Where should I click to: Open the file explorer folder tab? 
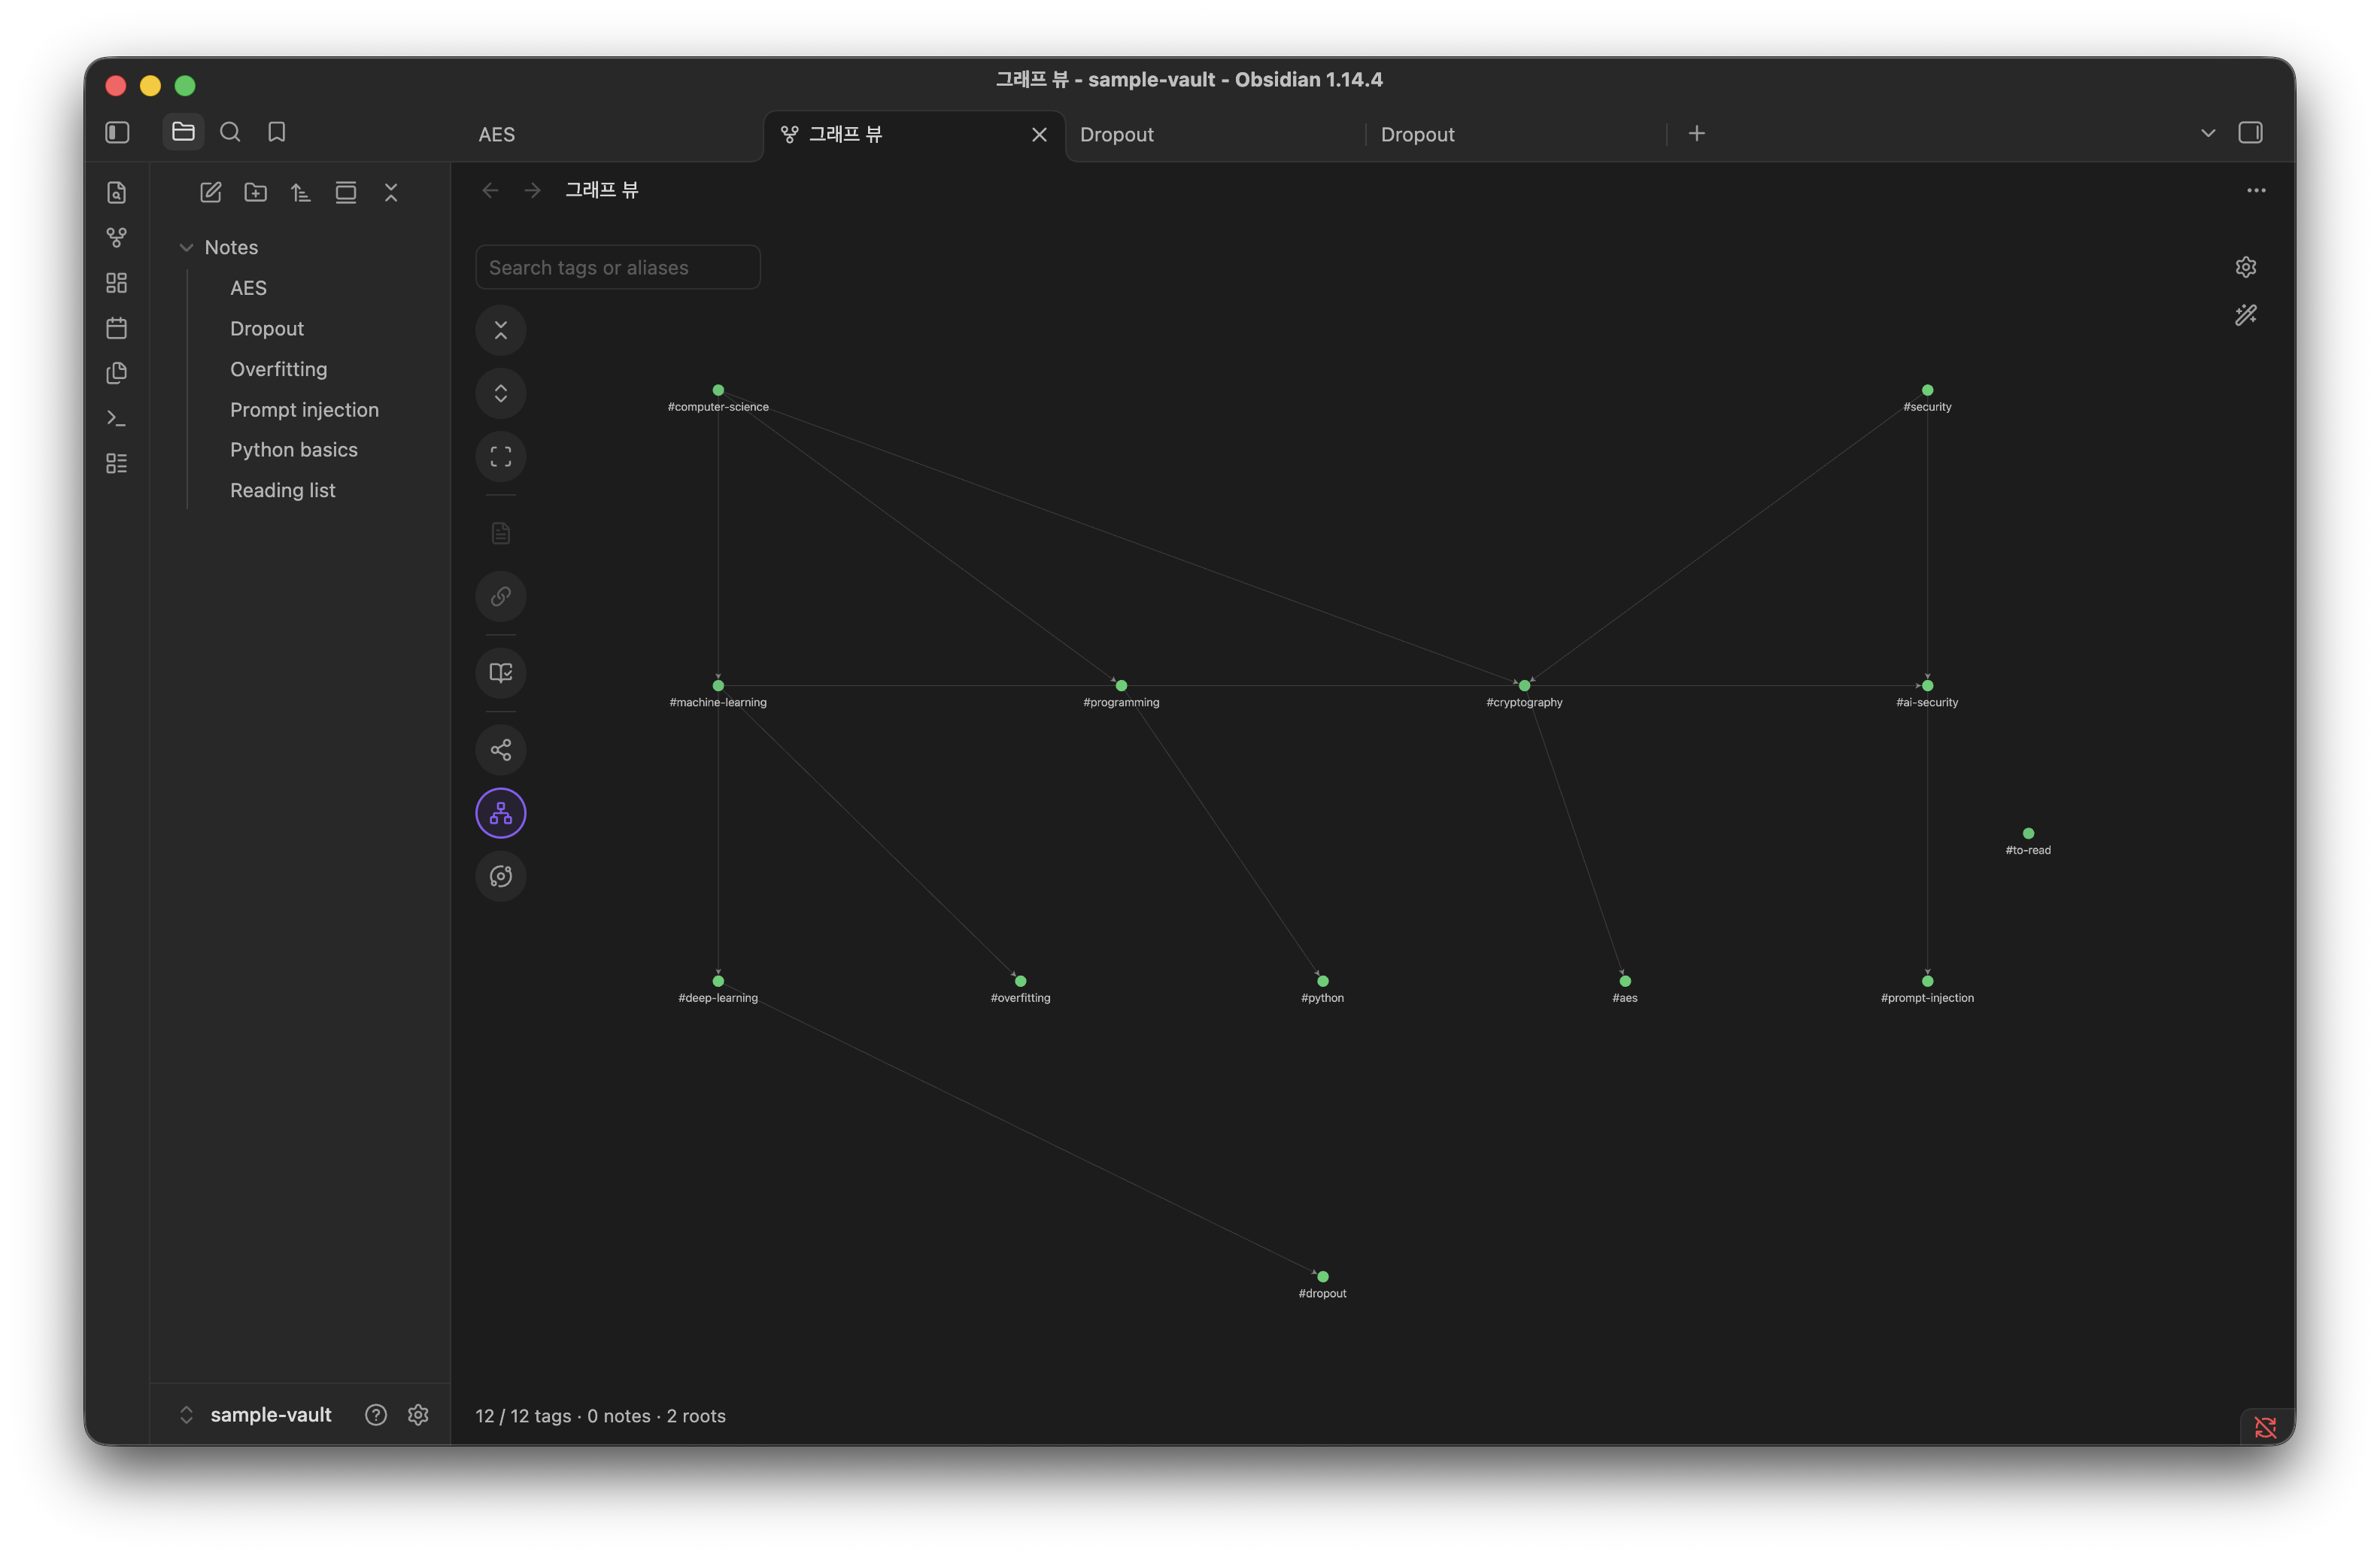point(183,132)
